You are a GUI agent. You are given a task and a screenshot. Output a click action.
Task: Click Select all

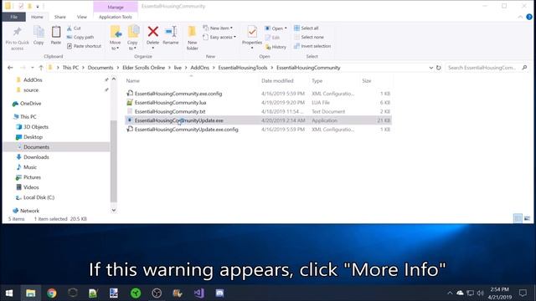tap(307, 28)
